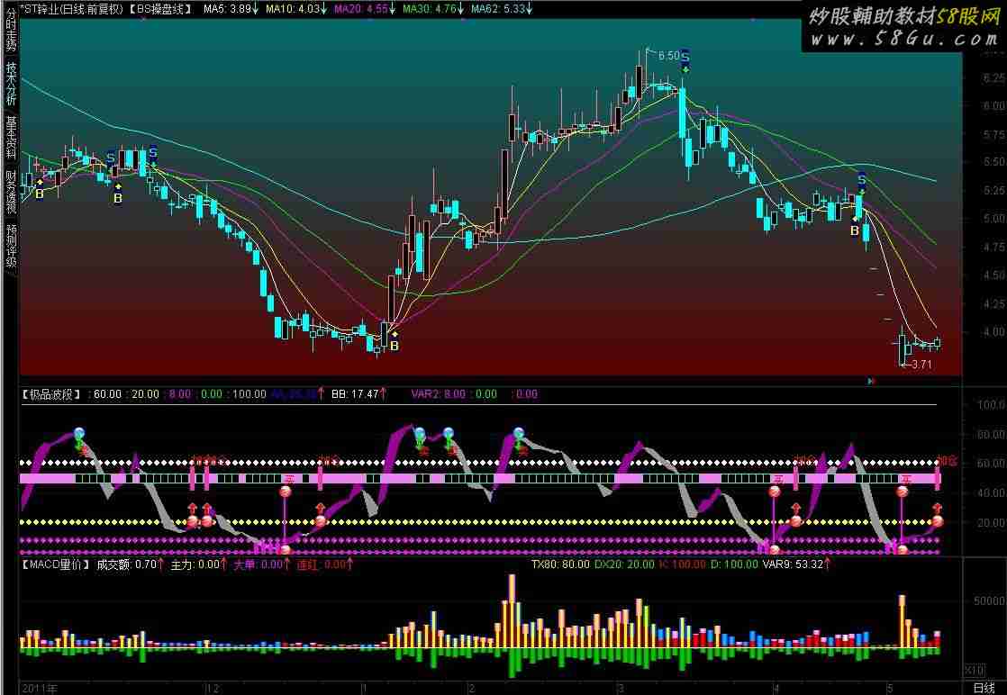The height and width of the screenshot is (695, 1007).
Task: Select the 财务透视 sidebar tab
Action: point(10,192)
